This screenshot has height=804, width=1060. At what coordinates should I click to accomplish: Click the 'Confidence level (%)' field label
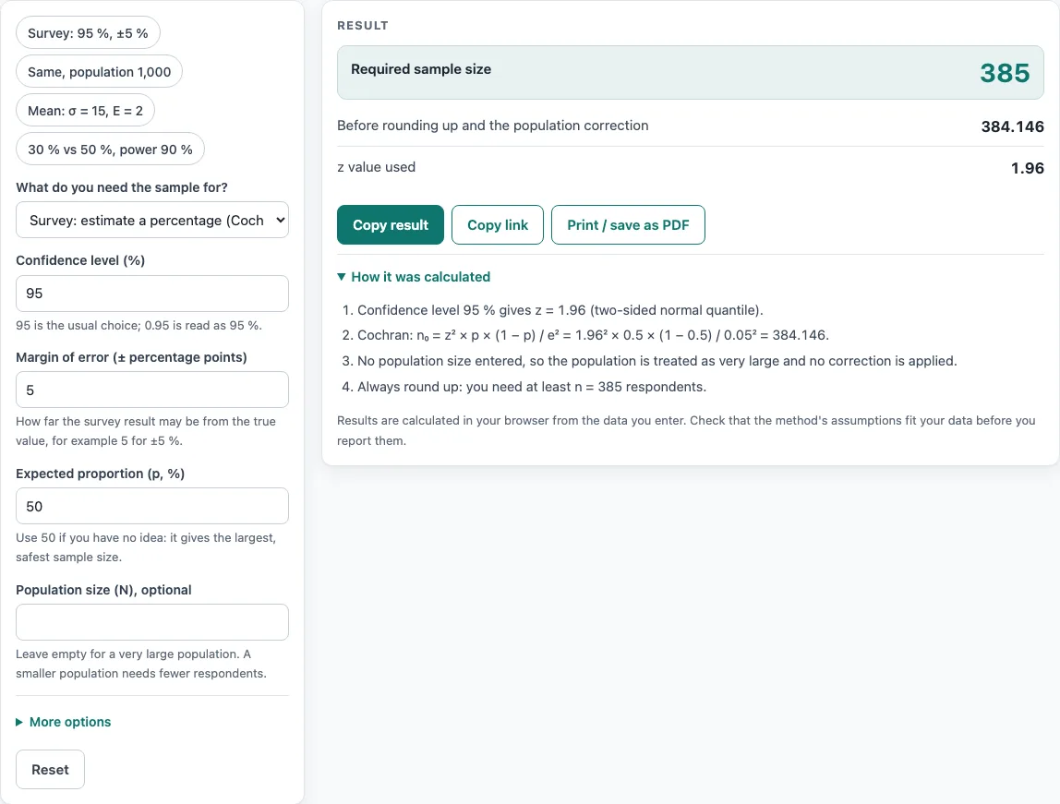pos(80,260)
